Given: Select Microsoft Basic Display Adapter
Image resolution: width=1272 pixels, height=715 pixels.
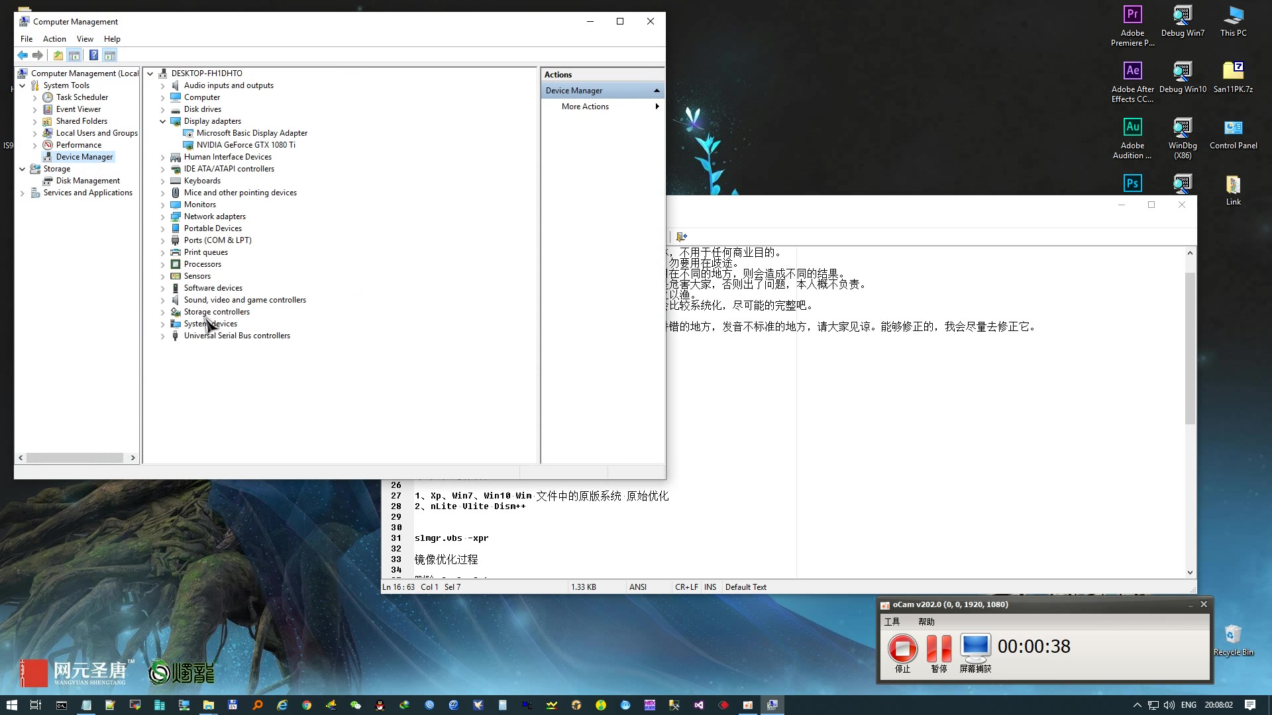Looking at the screenshot, I should [251, 133].
